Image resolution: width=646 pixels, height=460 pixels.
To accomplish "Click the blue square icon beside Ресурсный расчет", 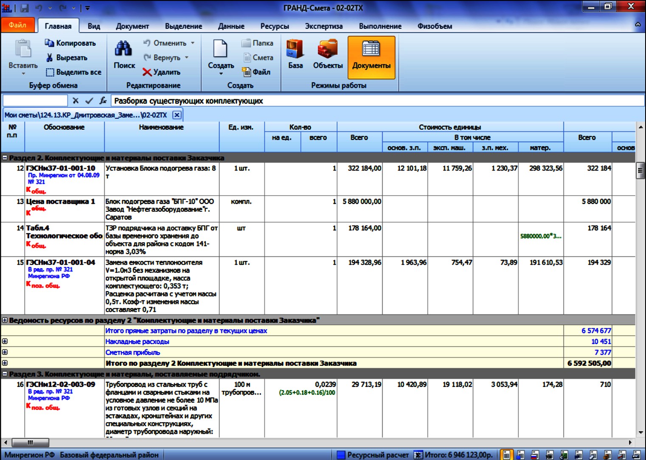I will point(341,455).
